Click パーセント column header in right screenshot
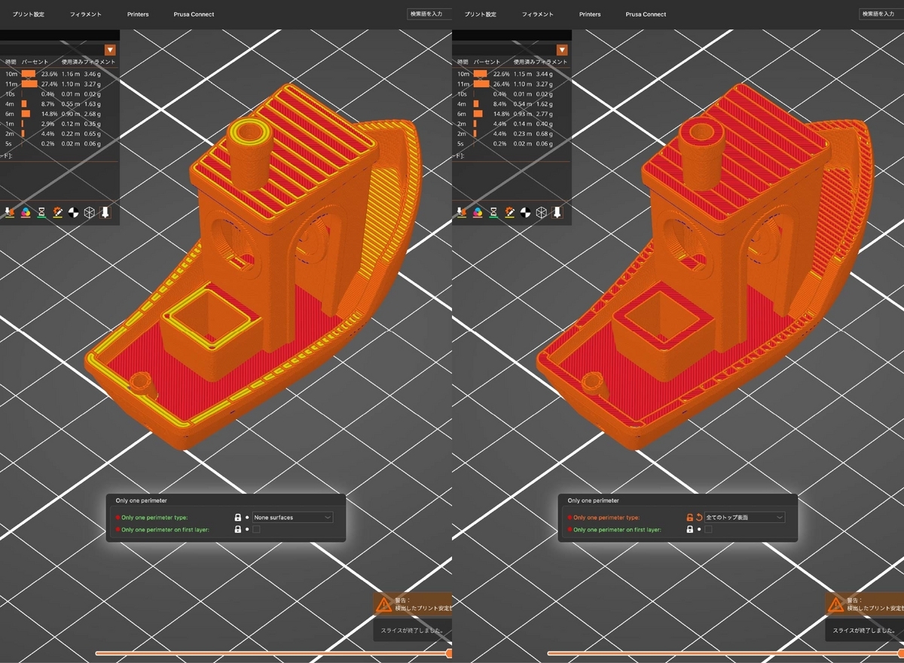Screen dimensions: 904x663 [487, 62]
